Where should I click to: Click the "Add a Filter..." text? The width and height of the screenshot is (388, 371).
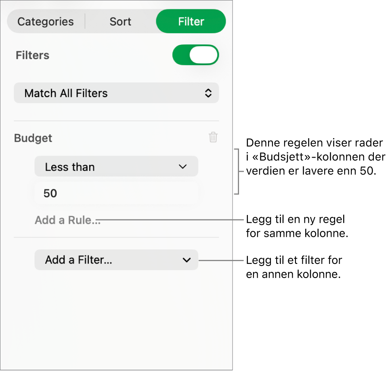coord(78,260)
